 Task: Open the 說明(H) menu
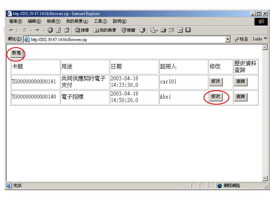pyautogui.click(x=119, y=21)
